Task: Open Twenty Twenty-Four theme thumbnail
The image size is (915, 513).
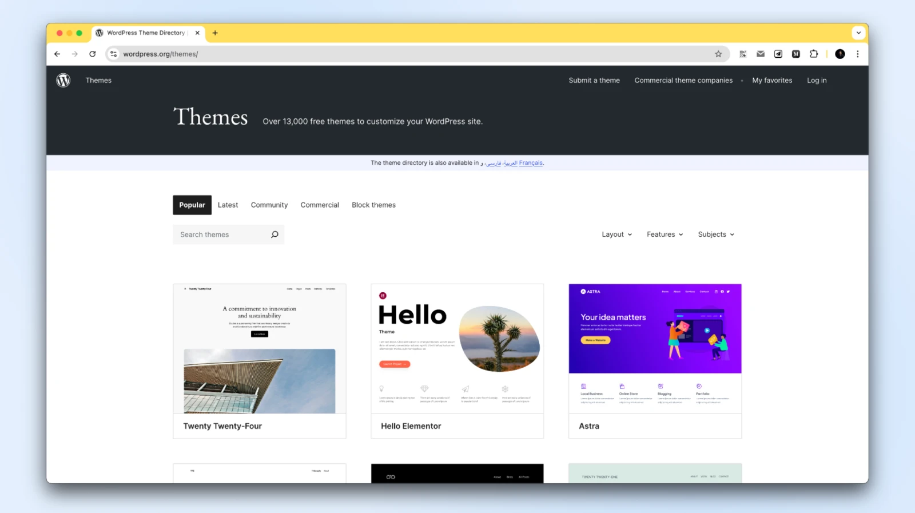Action: (260, 349)
